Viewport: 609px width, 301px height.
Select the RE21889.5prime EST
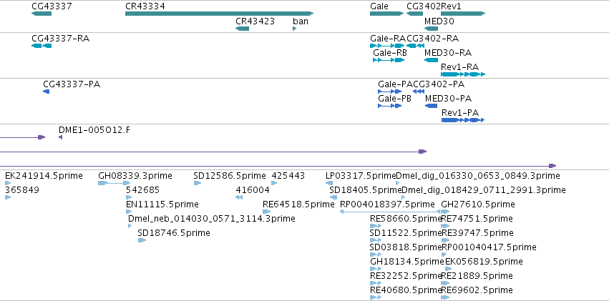(446, 283)
